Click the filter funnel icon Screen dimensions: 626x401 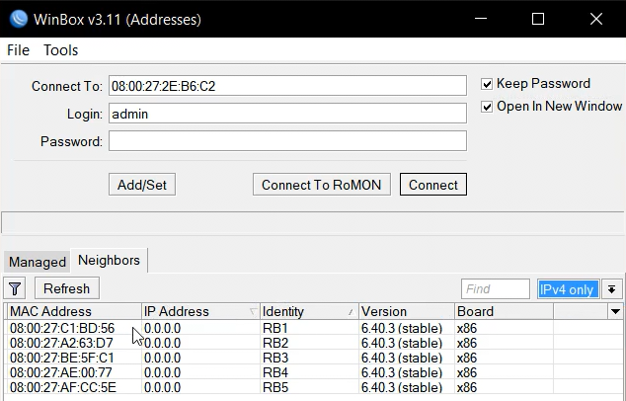click(15, 288)
